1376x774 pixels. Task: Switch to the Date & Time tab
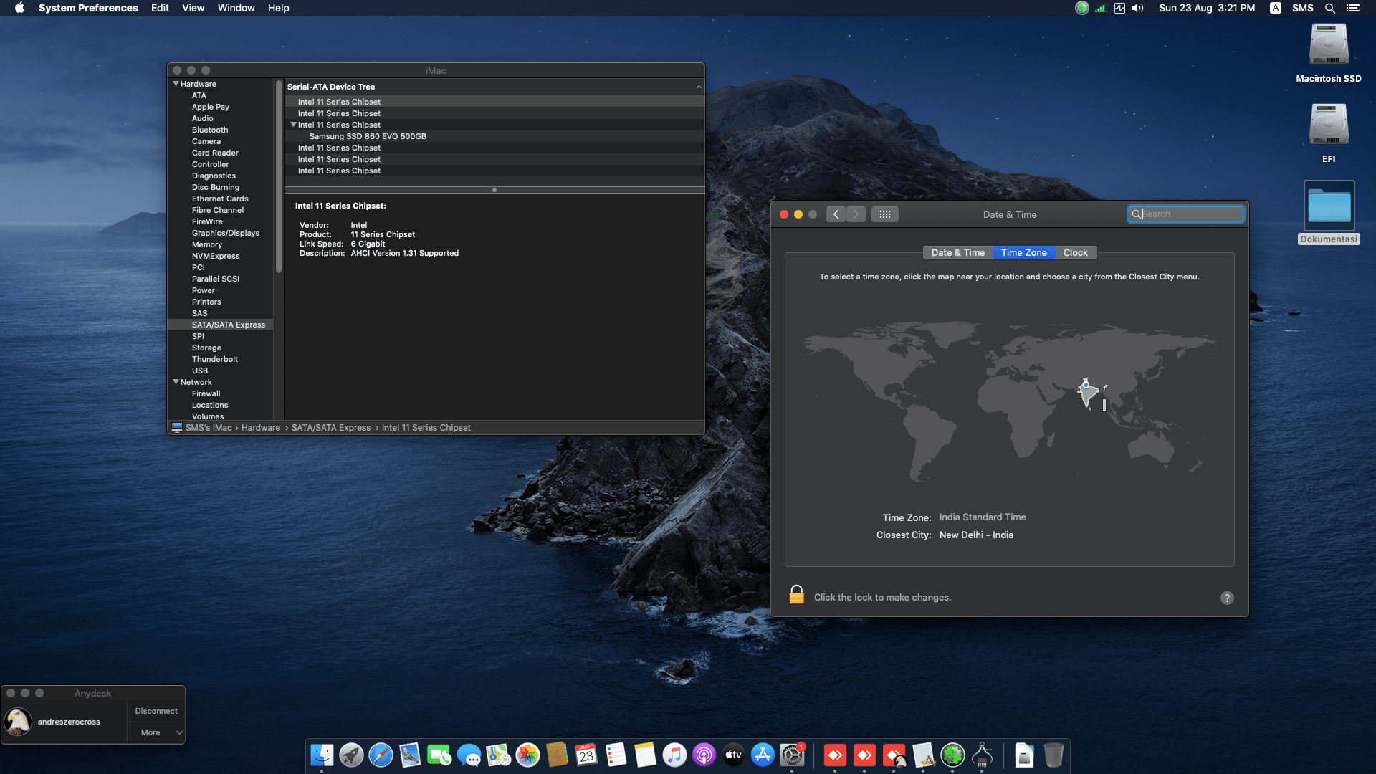point(957,252)
